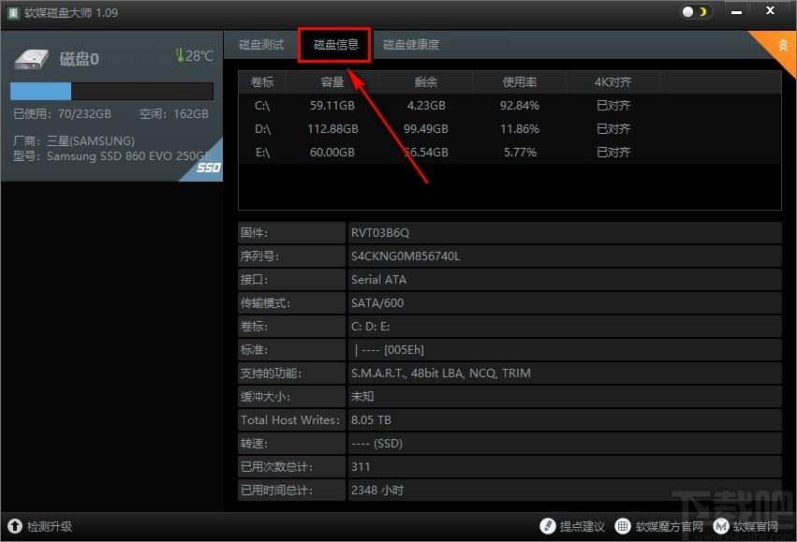Click the SSD badge on disk card

209,168
